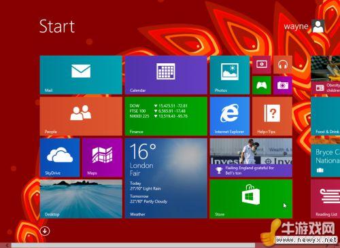
Task: Open the Calendar tile
Action: (x=166, y=75)
